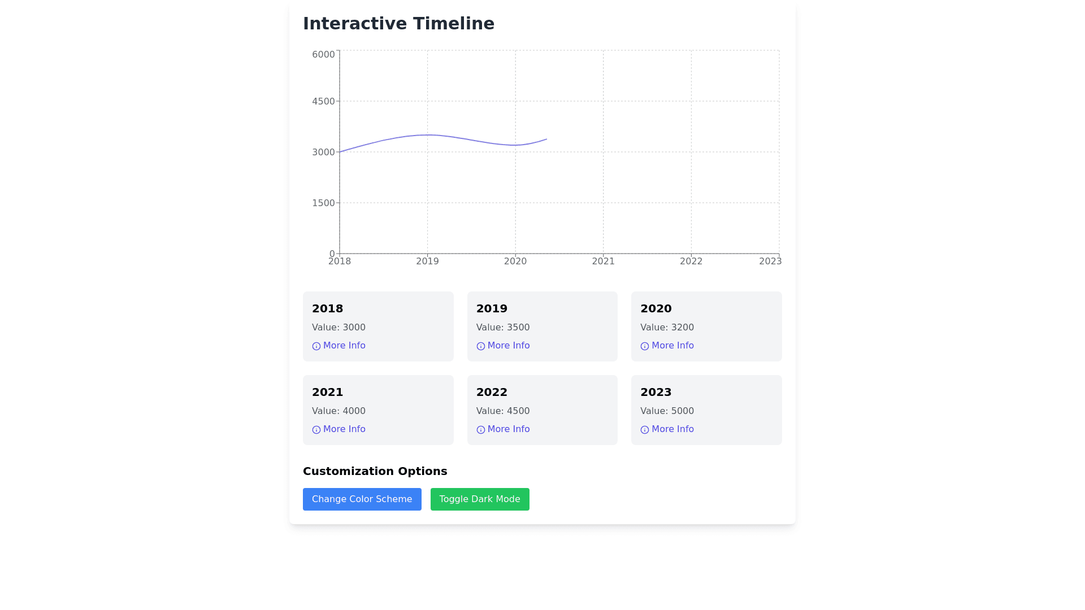Click the chart line at the 2019 peak
The height and width of the screenshot is (610, 1085).
[428, 135]
